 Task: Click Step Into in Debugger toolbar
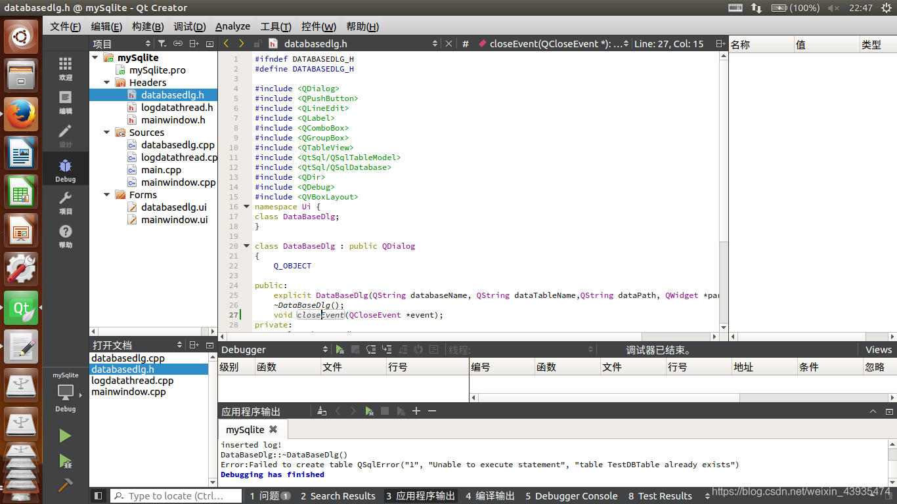387,350
